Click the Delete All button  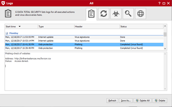[143, 100]
